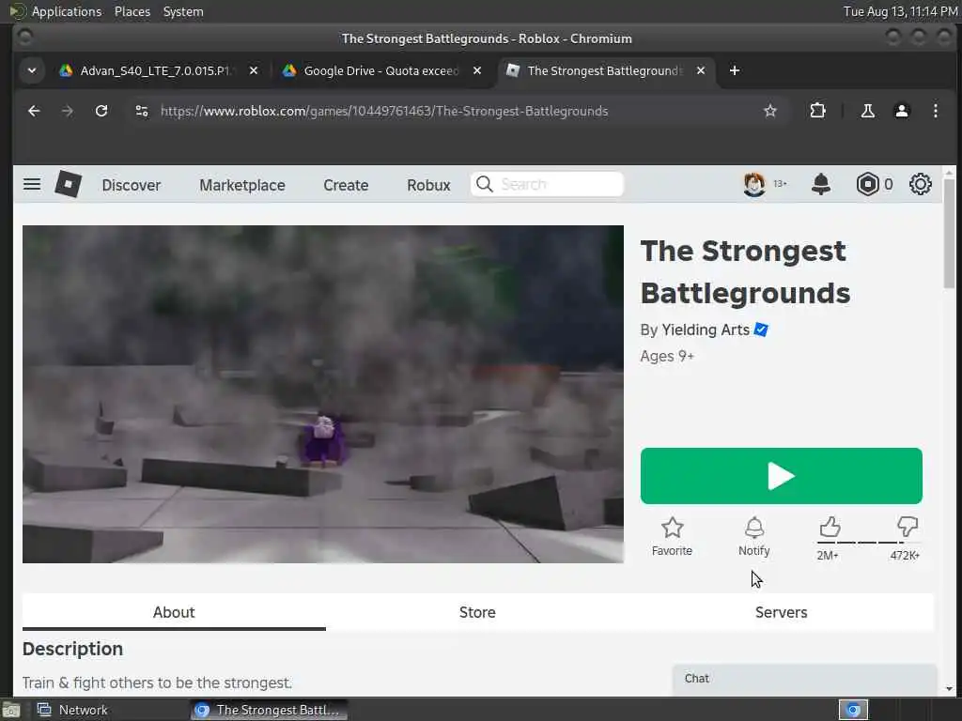Close the Advan_S40_LTE tab

click(254, 70)
